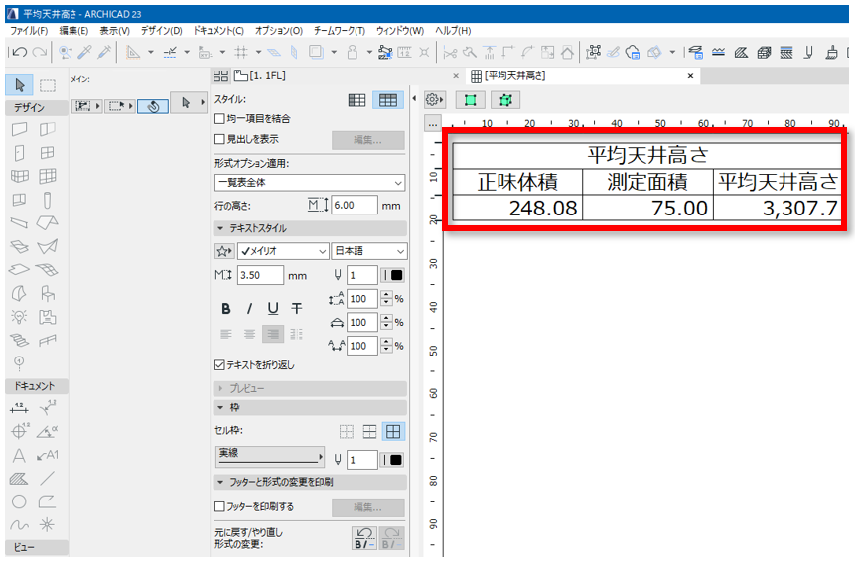
Task: Select horizontal-only cell border icon
Action: pyautogui.click(x=369, y=432)
